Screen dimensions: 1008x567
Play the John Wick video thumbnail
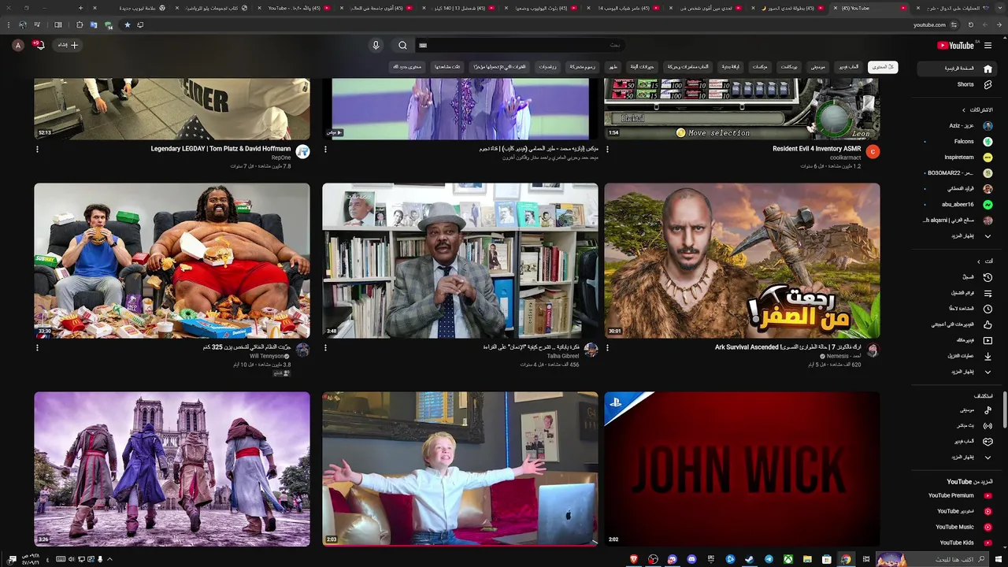click(742, 469)
